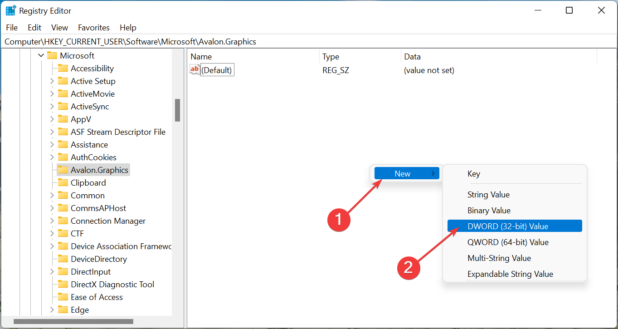The image size is (618, 329).
Task: Click the key tree vertical scrollbar thumb
Action: pyautogui.click(x=178, y=110)
